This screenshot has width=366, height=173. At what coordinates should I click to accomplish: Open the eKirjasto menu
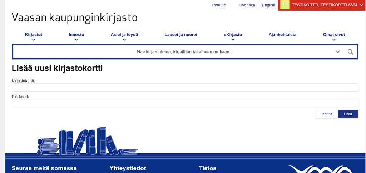pyautogui.click(x=233, y=35)
